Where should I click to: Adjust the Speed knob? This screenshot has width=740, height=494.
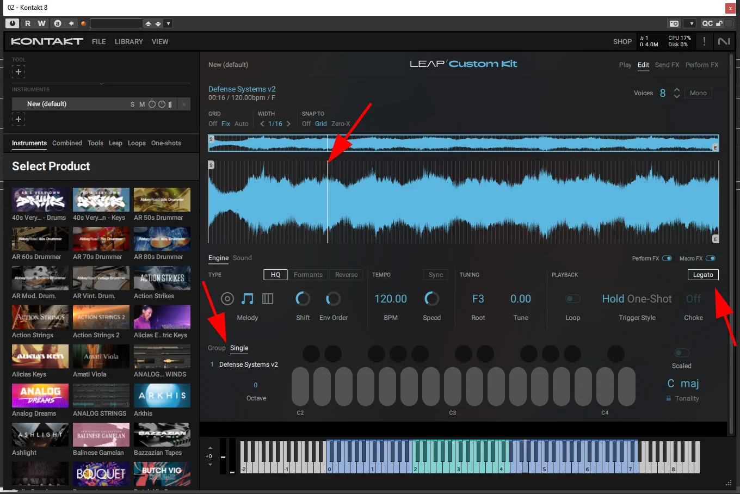point(432,299)
